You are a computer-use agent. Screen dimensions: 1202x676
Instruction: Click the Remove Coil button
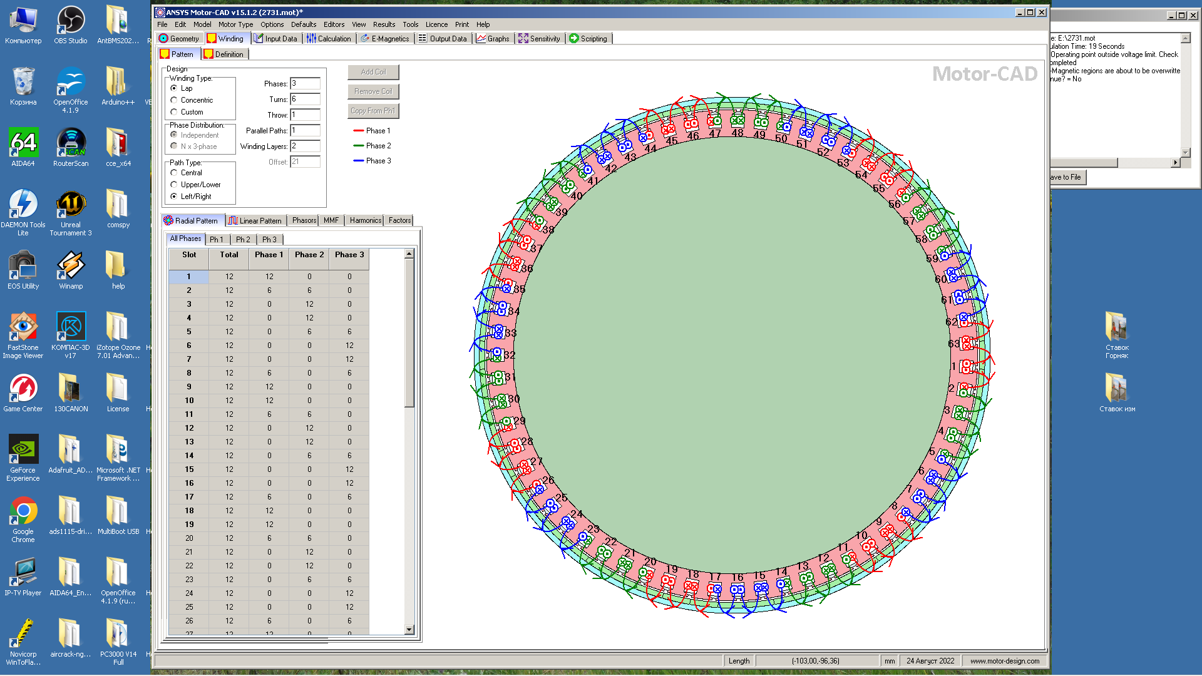pos(373,91)
